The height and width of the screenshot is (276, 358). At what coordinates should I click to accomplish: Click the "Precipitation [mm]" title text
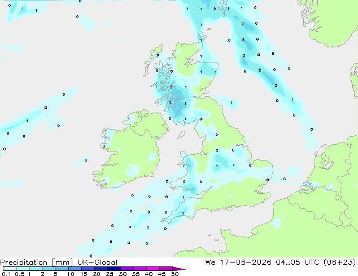click(37, 262)
